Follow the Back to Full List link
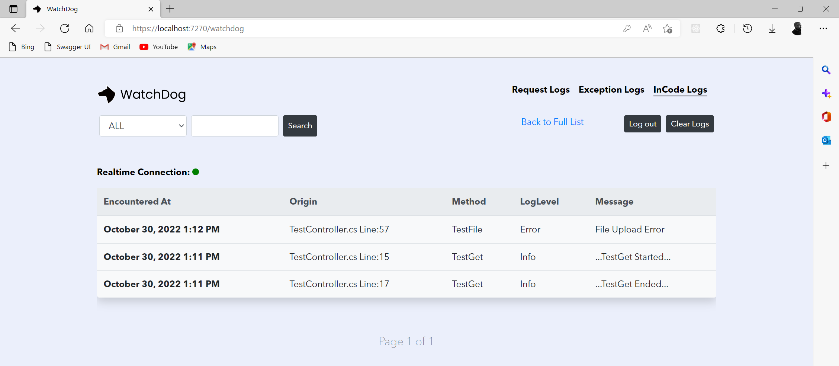 click(552, 122)
